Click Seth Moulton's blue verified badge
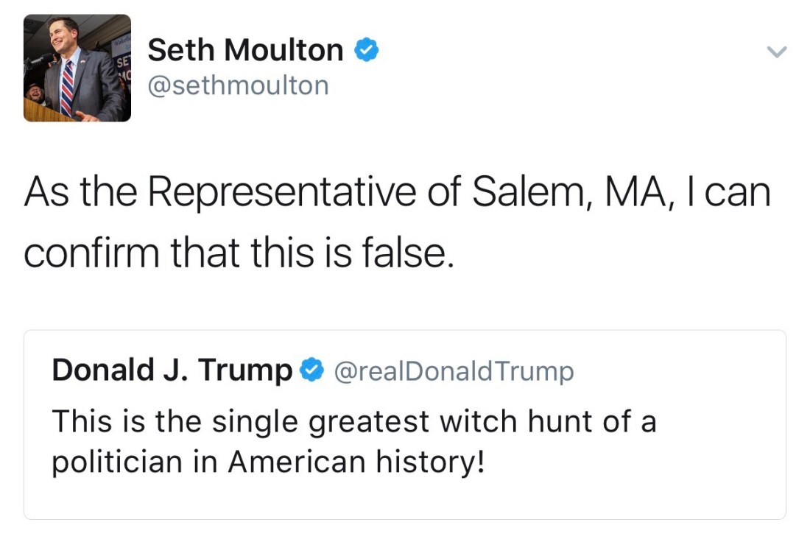This screenshot has width=810, height=542. [367, 51]
